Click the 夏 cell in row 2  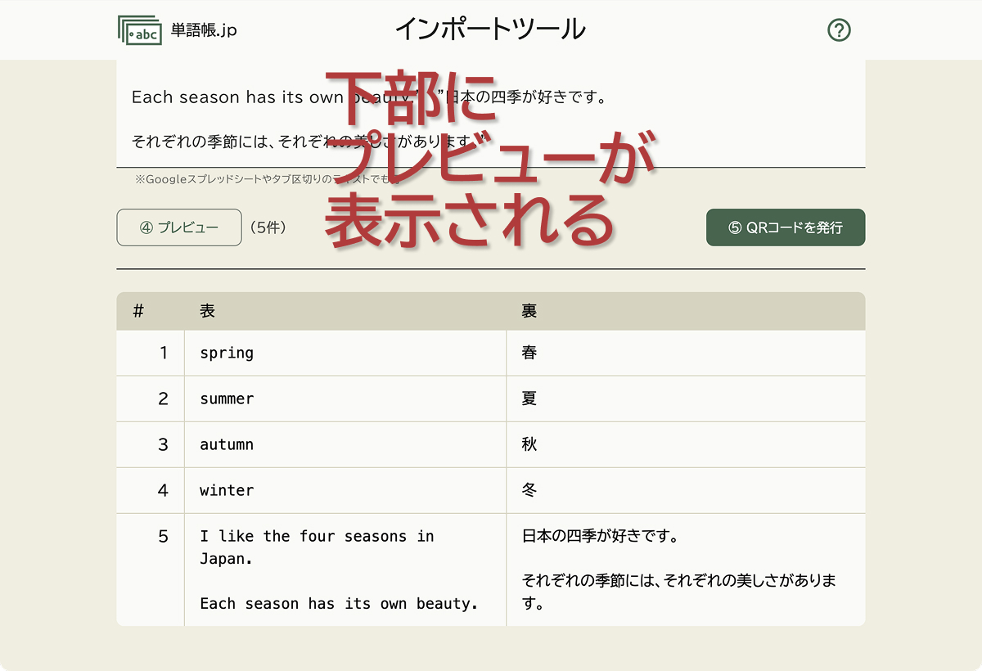pos(530,399)
